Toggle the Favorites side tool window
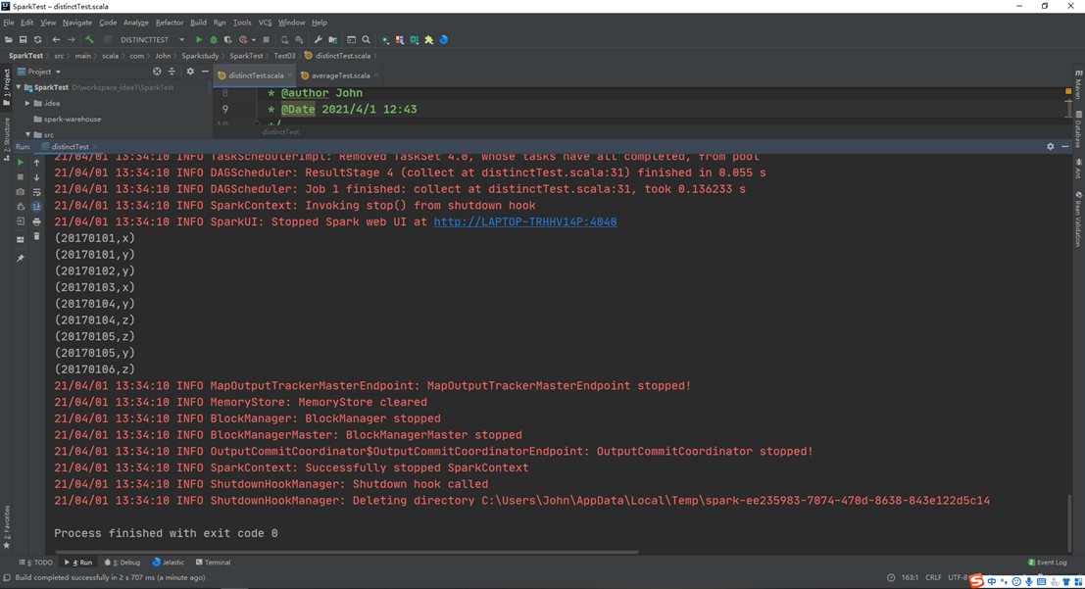1085x589 pixels. pyautogui.click(x=6, y=526)
